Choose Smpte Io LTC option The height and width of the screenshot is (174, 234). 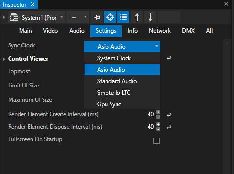point(122,93)
